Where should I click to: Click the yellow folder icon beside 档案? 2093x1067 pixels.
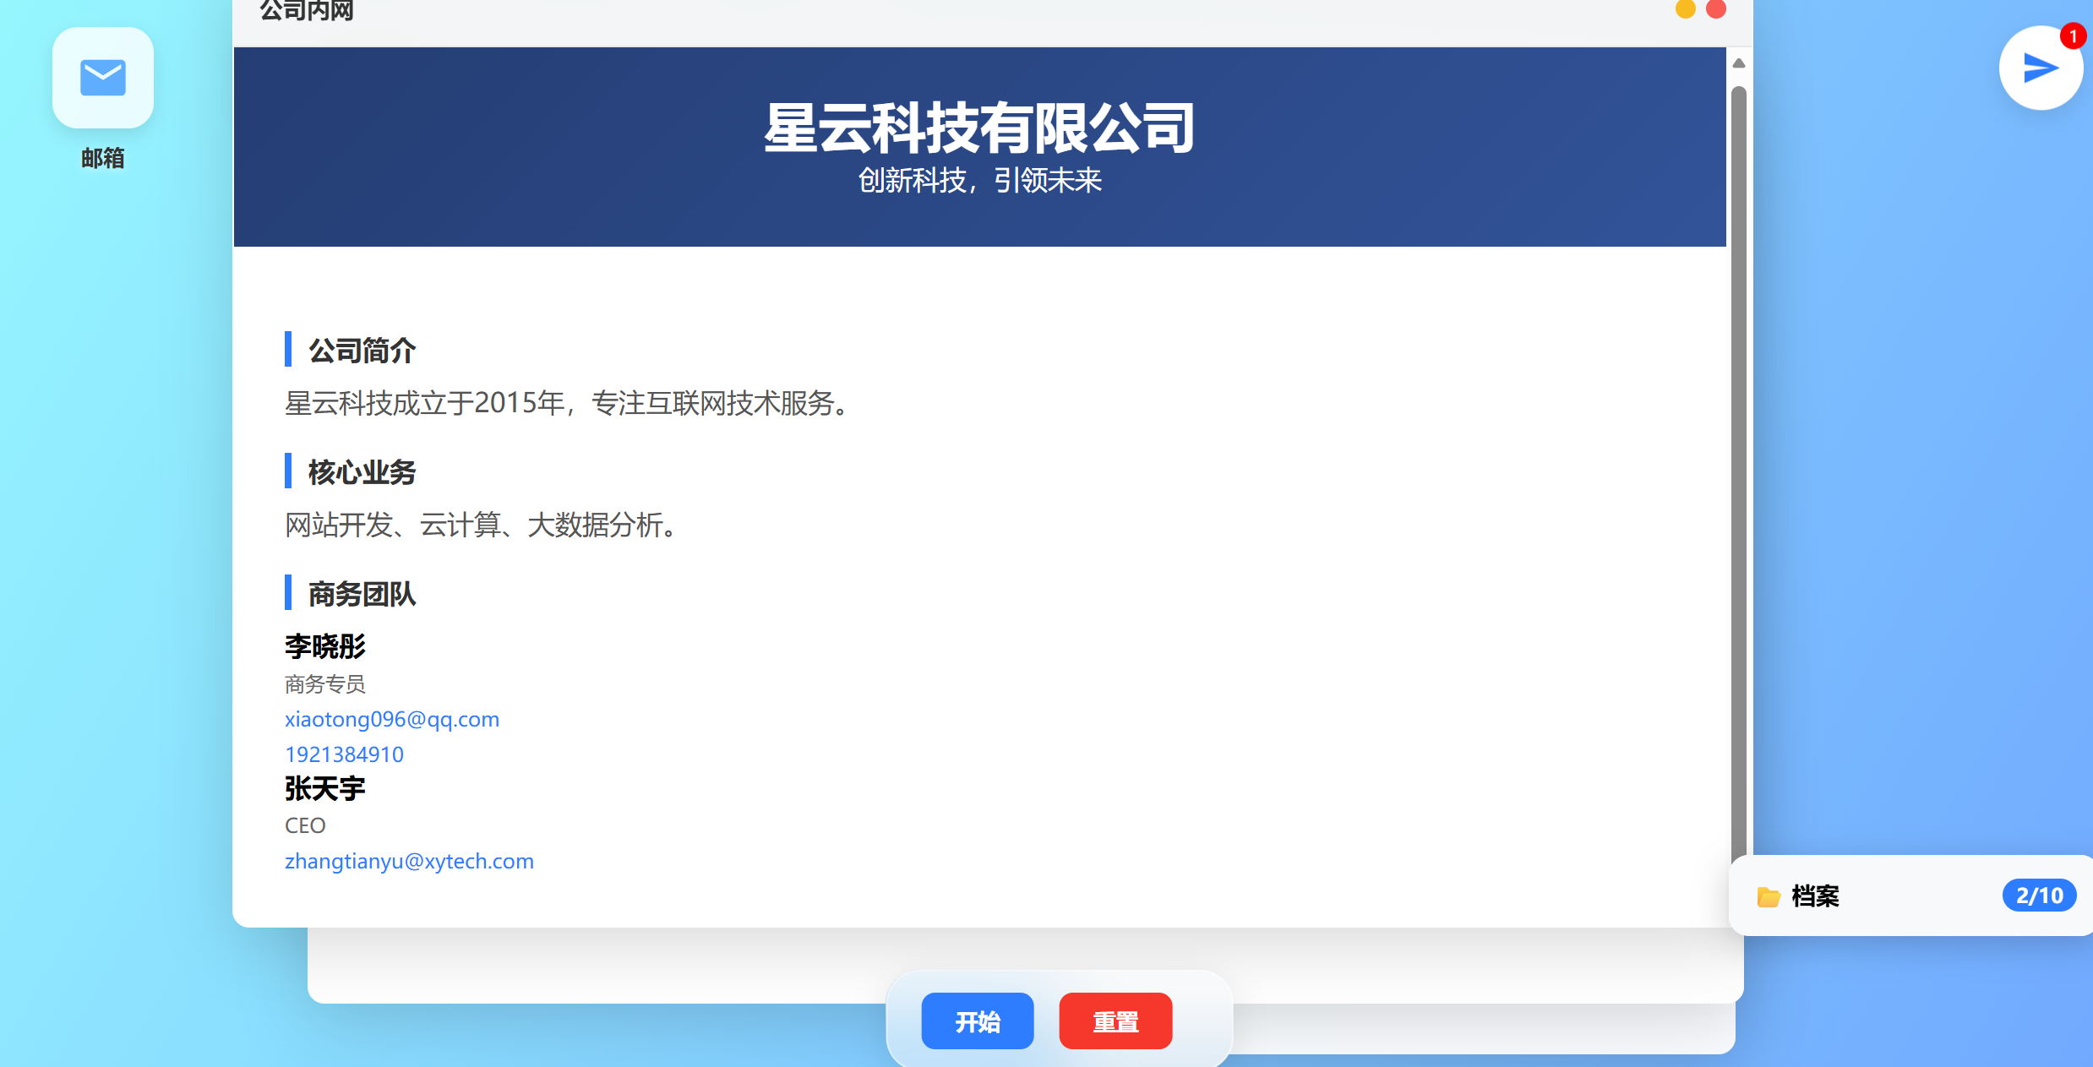(1768, 896)
